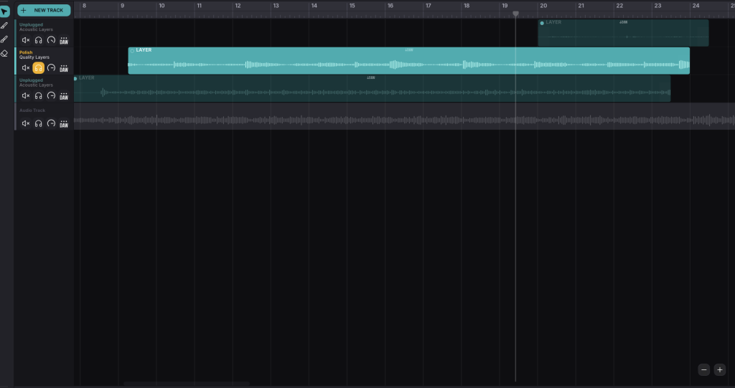Adjust the Polish track volume knob
Viewport: 735px width, 388px height.
tap(51, 68)
